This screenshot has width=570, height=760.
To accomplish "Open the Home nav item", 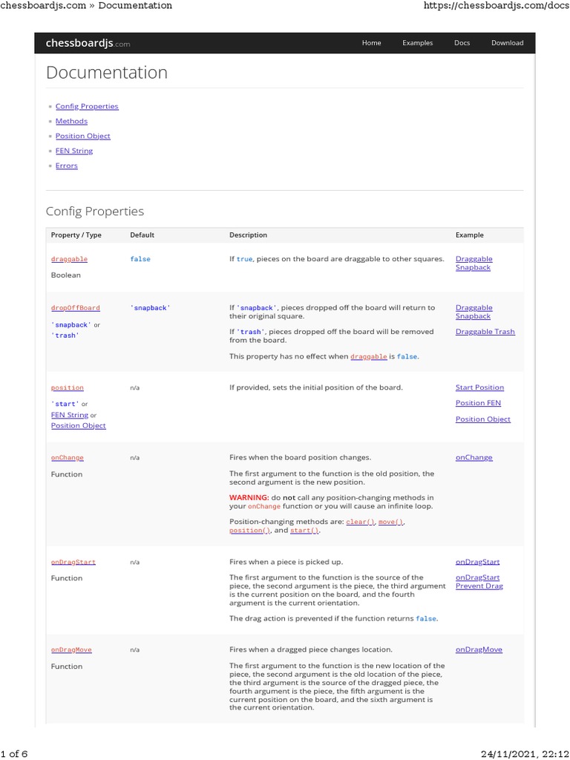I will [x=371, y=43].
